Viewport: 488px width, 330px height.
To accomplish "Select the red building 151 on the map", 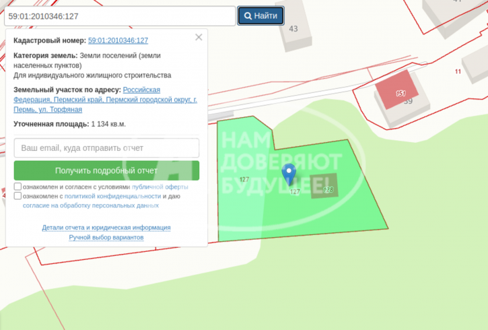I will coord(396,92).
